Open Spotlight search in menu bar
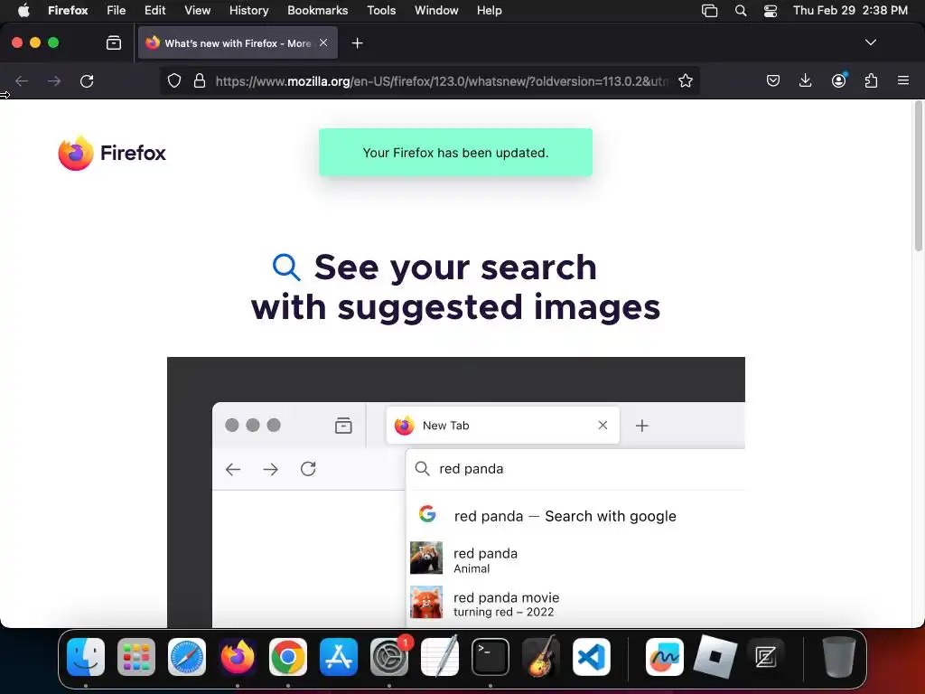This screenshot has width=925, height=694. 741,11
